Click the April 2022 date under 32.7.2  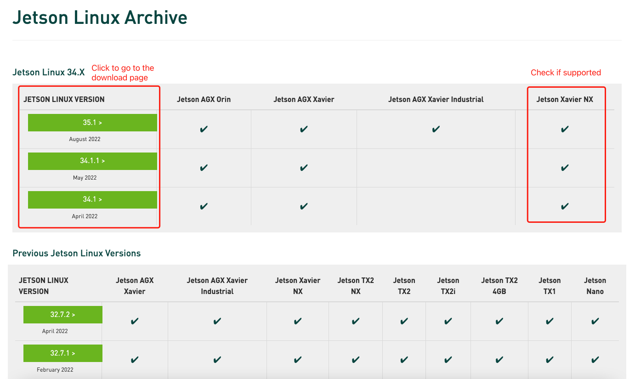(55, 331)
